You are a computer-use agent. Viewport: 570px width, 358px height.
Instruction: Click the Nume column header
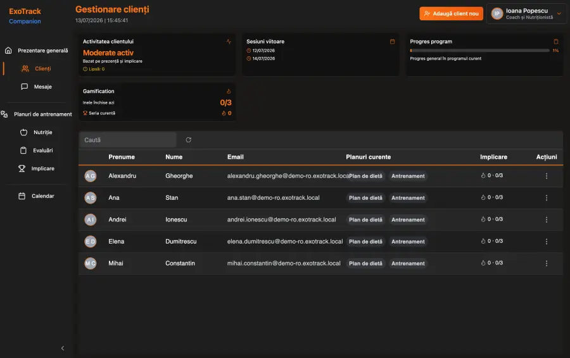tap(174, 157)
